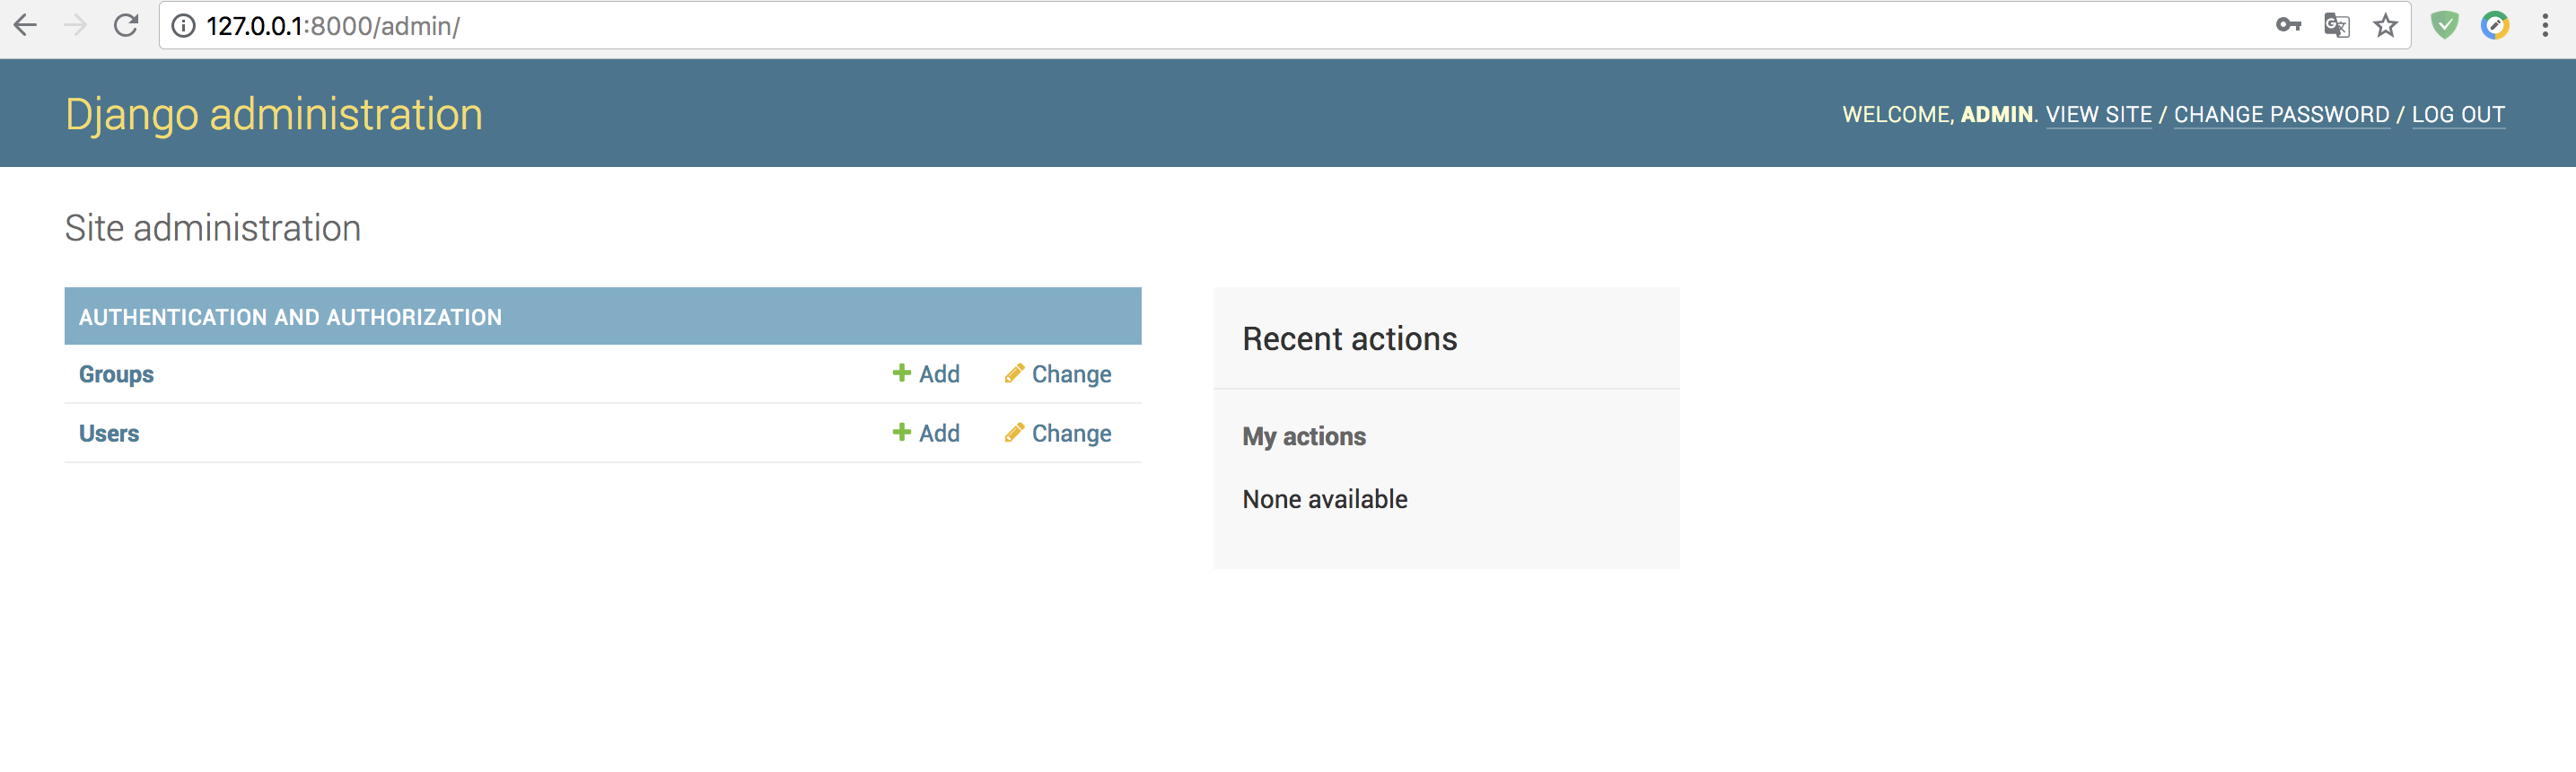
Task: Select the None available text
Action: coord(1325,499)
